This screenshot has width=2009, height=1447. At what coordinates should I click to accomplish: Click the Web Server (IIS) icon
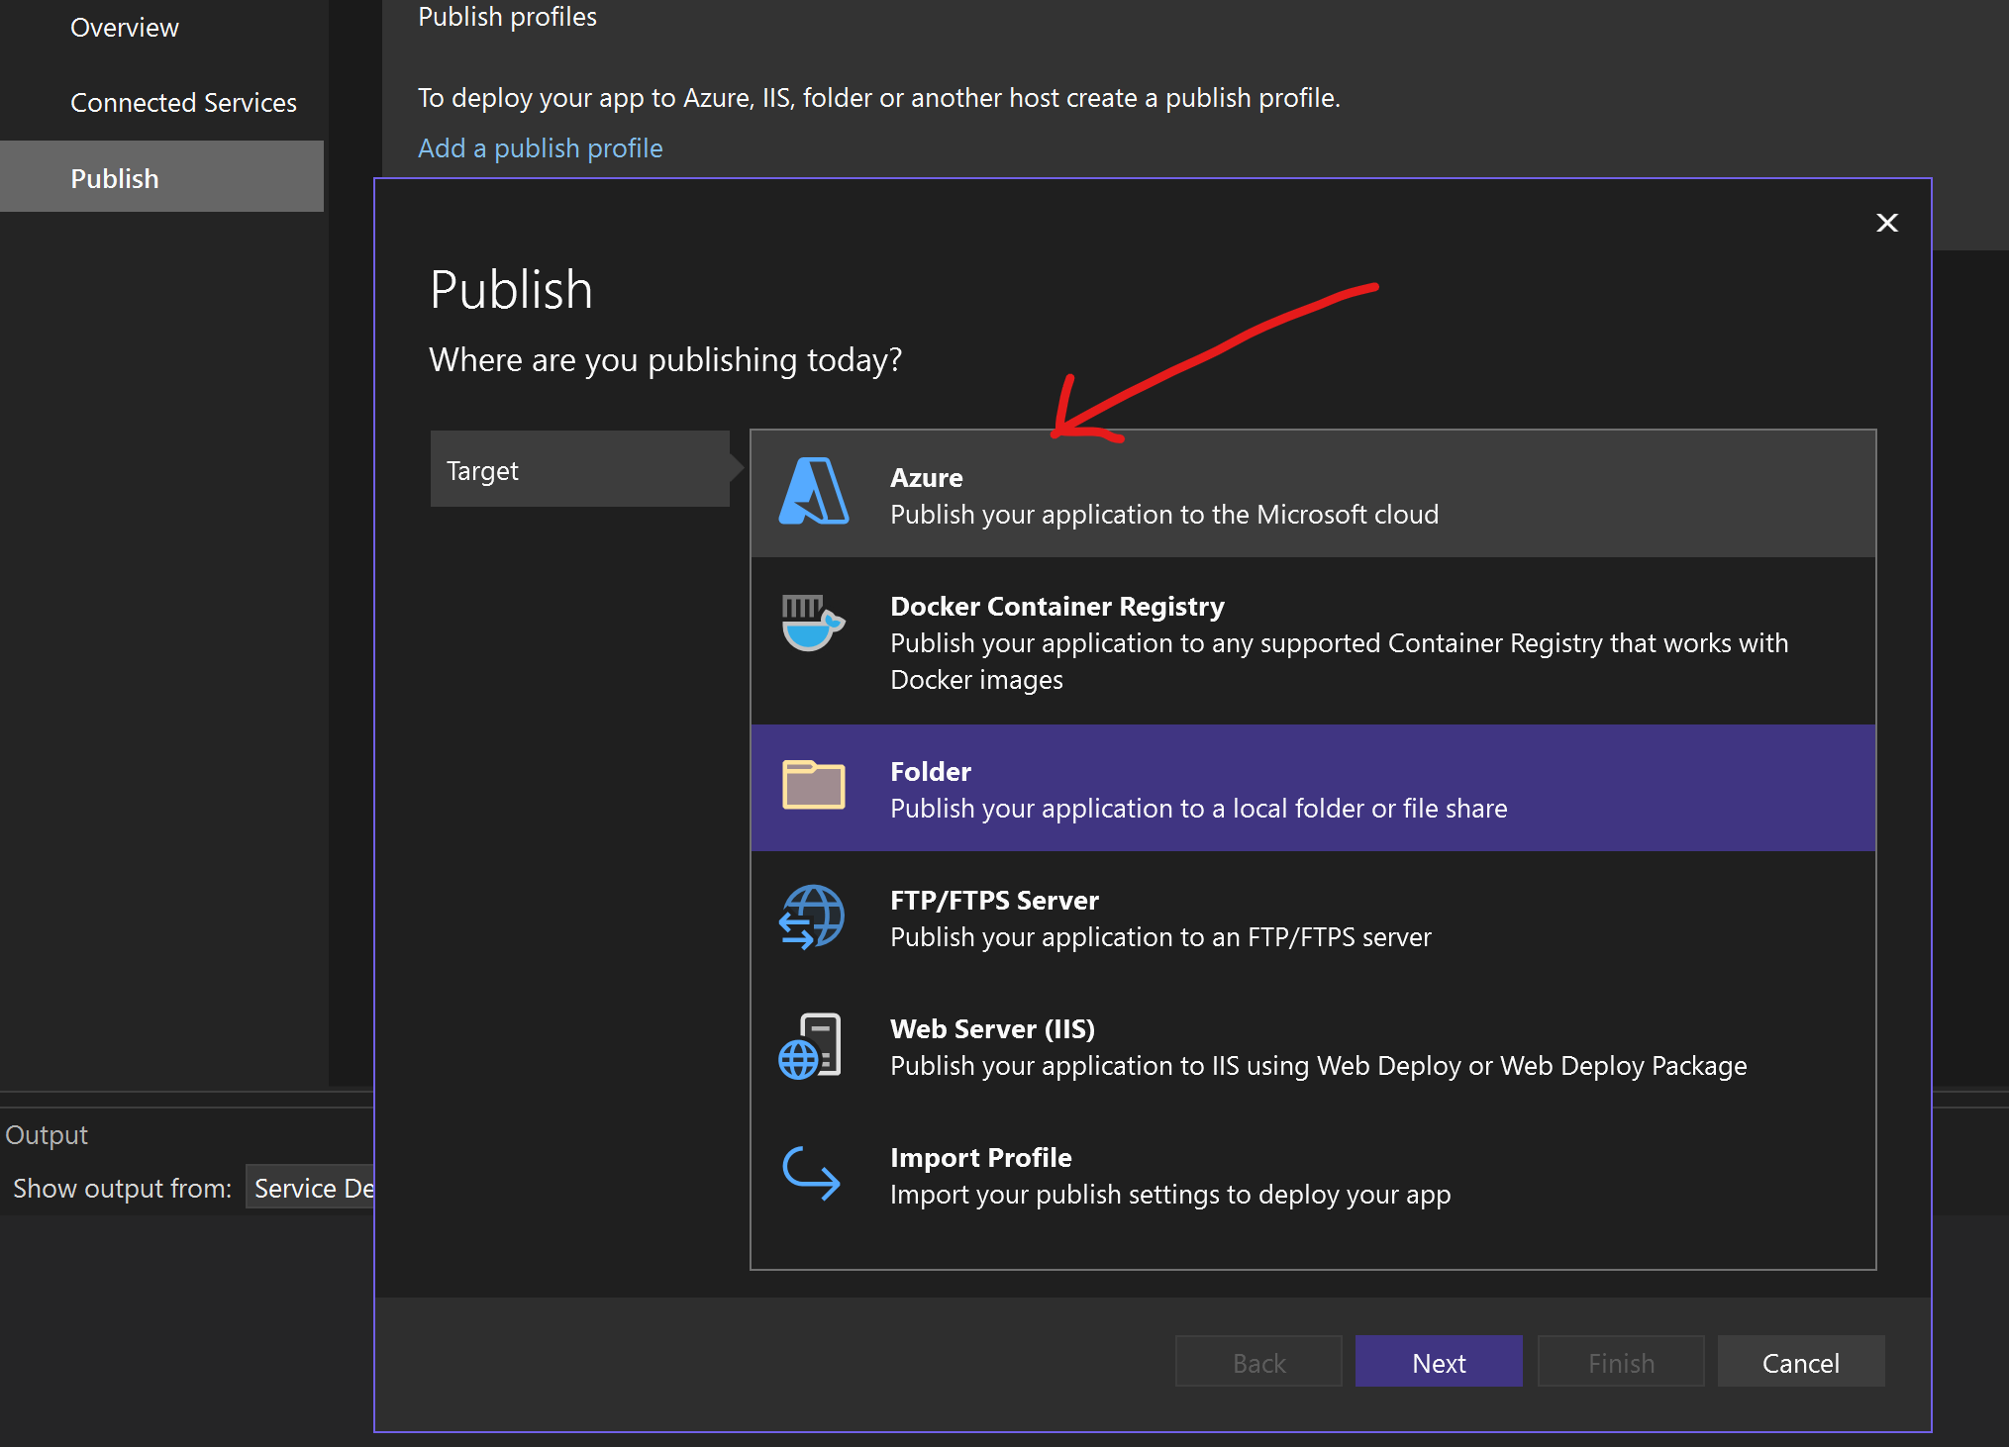810,1045
